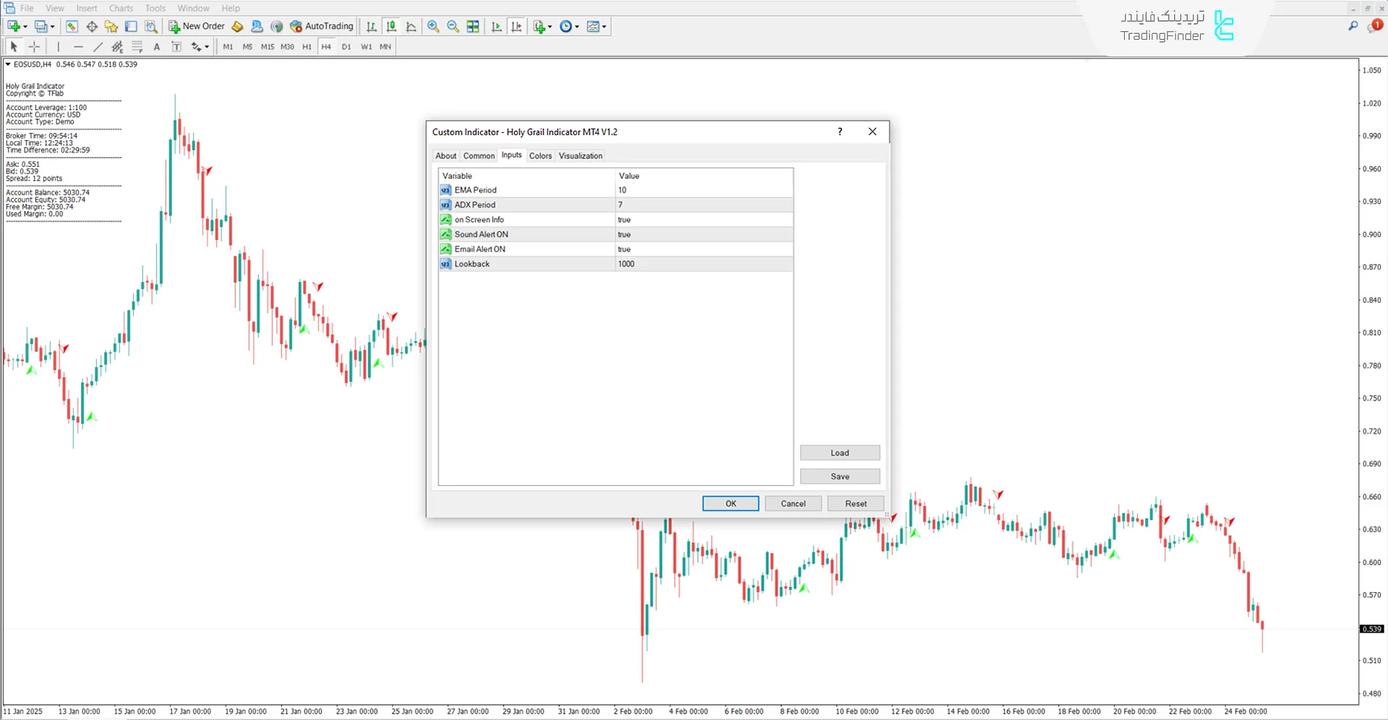Zoom in on the chart

coord(433,27)
